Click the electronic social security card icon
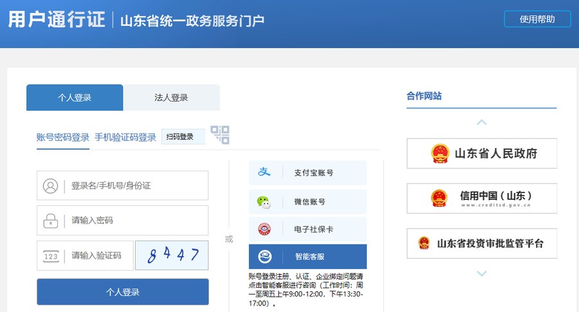Screen dimensions: 579x312 [x=264, y=229]
